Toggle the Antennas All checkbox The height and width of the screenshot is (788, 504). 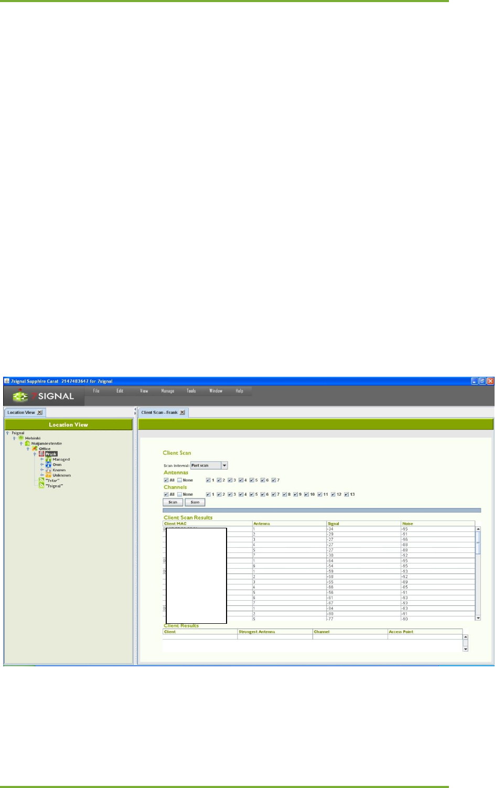point(166,480)
